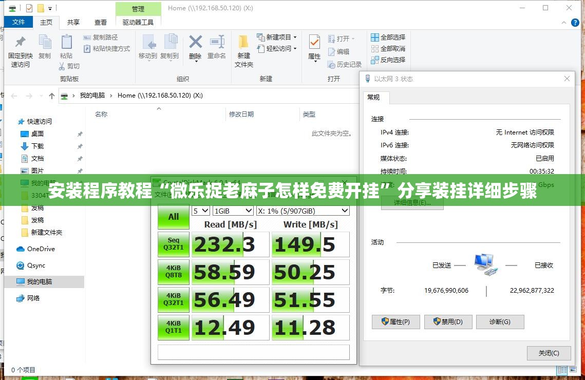Viewport: 585px width, 380px height.
Task: Click the forward navigation arrow
Action: 29,96
